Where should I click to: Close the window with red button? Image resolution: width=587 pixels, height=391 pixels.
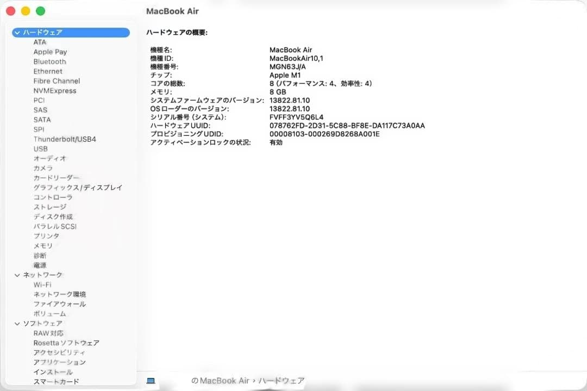pos(10,11)
